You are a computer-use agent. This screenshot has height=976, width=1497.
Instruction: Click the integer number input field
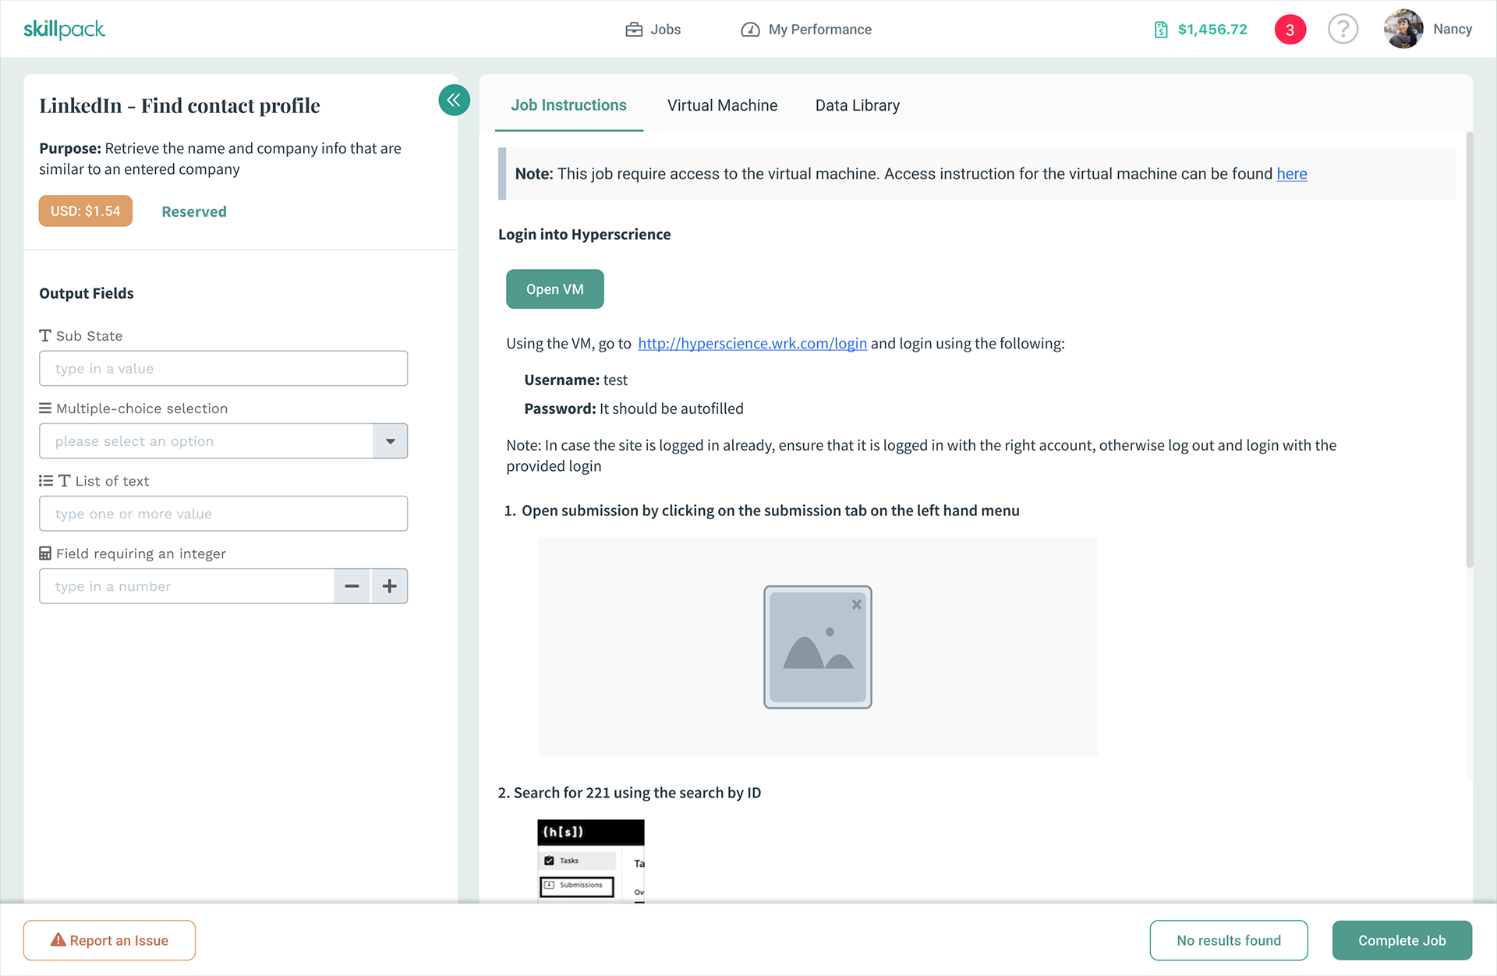click(187, 586)
